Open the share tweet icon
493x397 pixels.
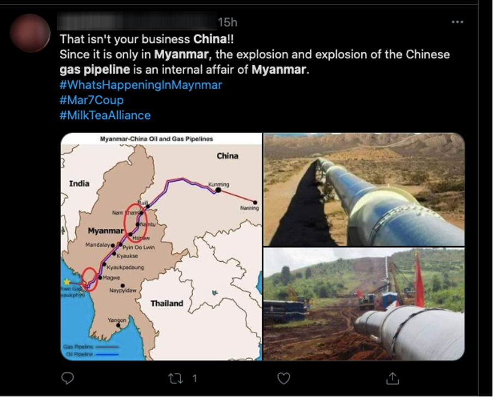click(393, 378)
